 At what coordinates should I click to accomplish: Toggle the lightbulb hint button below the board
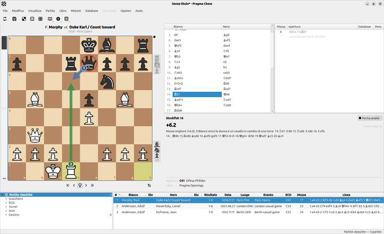click(x=80, y=185)
